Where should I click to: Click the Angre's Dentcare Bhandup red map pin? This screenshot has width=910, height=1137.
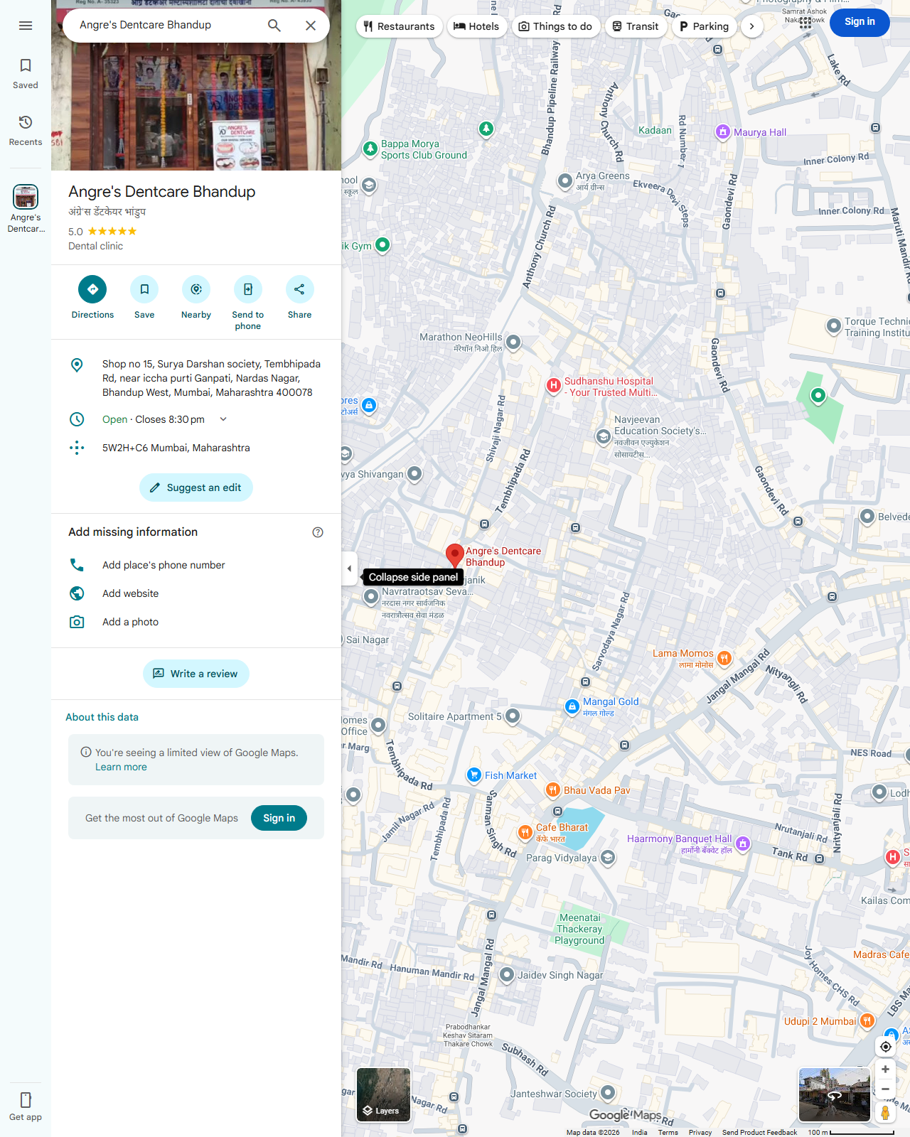pos(455,556)
